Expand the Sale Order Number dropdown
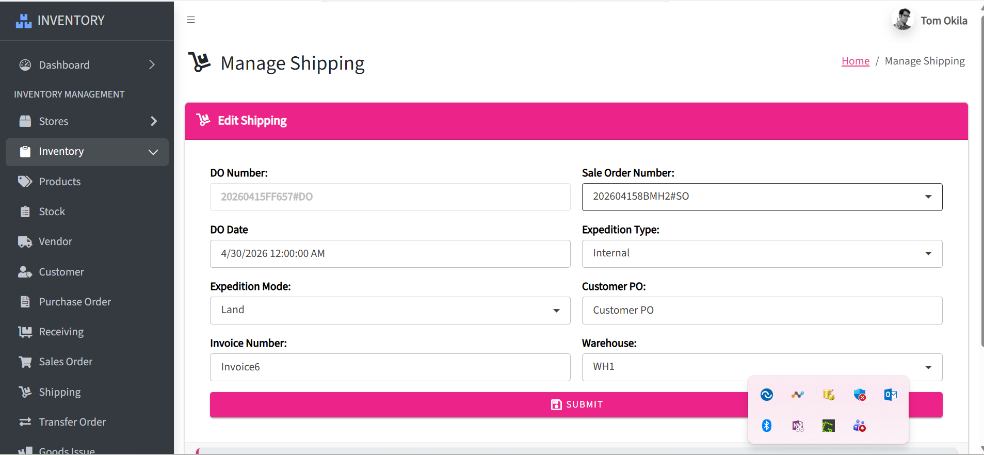 (762, 197)
